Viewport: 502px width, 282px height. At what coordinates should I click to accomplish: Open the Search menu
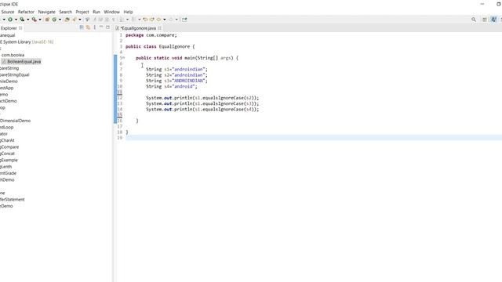[66, 12]
